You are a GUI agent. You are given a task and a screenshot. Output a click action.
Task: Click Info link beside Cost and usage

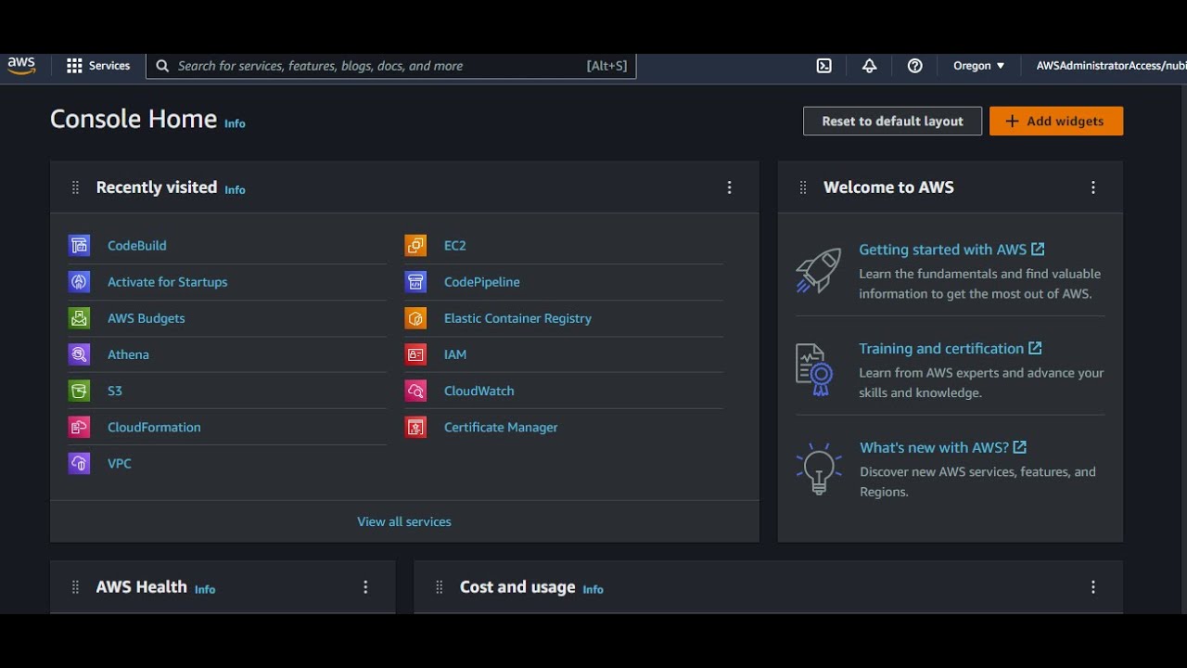coord(593,589)
